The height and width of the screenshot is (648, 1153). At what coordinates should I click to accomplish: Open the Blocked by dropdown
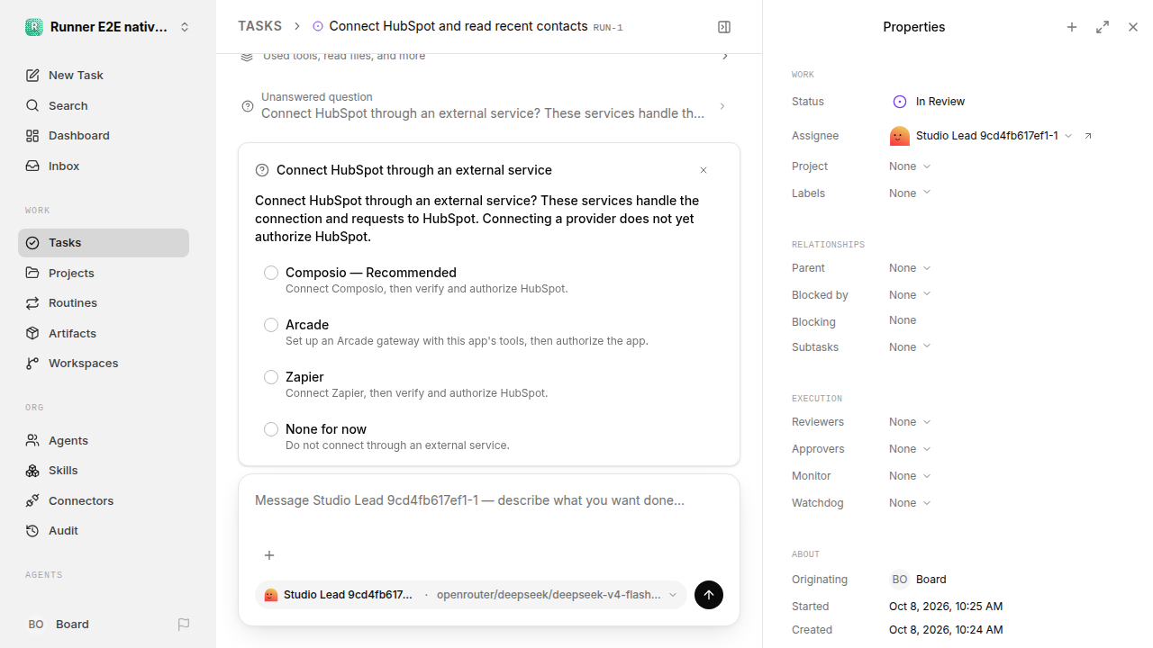(910, 295)
